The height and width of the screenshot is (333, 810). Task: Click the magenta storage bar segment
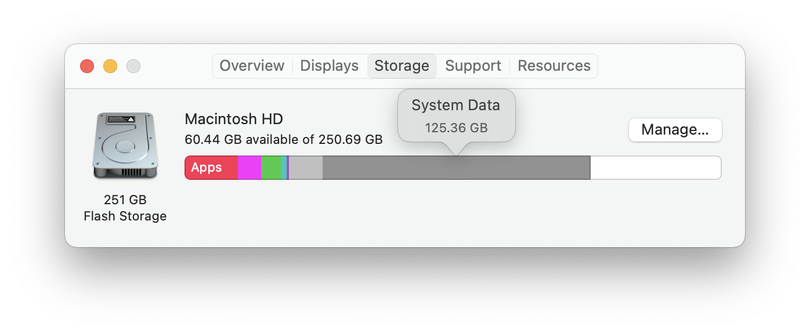[249, 168]
